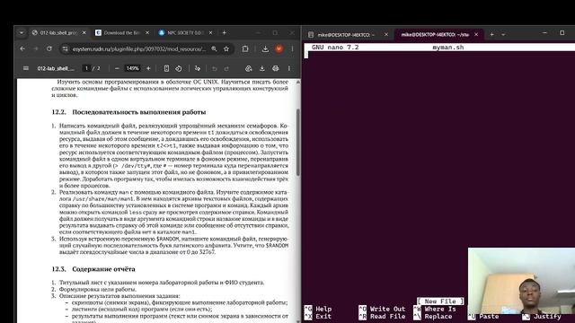The image size is (575, 323).
Task: Switch to the NPC SOCIETY browser tab
Action: [x=185, y=33]
